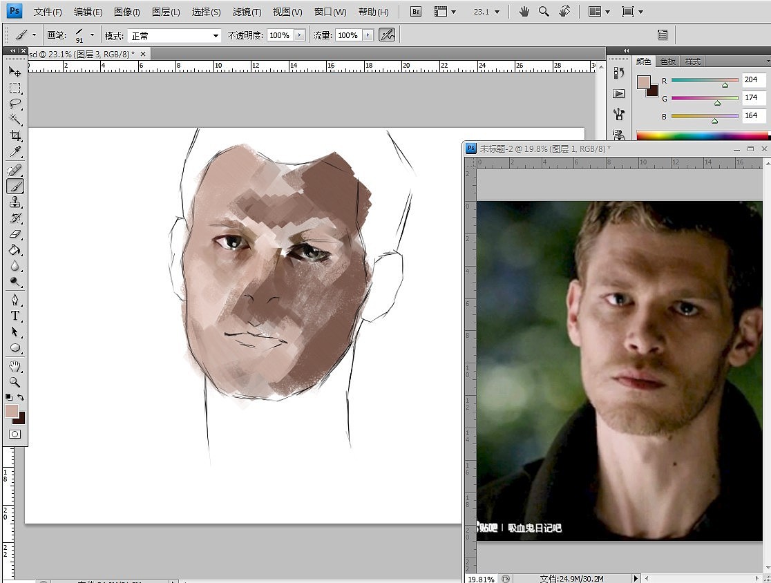Toggle the airbrush option in options bar
Image resolution: width=771 pixels, height=583 pixels.
[x=387, y=35]
